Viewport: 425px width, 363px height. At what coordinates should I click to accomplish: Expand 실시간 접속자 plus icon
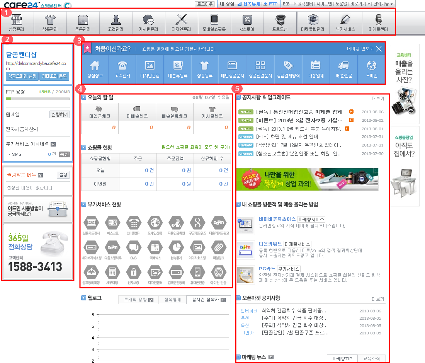coord(223,300)
